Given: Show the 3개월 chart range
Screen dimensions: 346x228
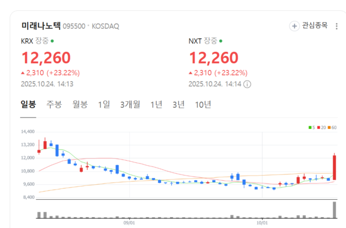Looking at the screenshot, I should (x=130, y=104).
